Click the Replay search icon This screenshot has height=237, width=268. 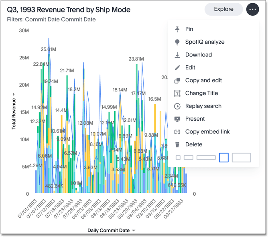(x=177, y=106)
